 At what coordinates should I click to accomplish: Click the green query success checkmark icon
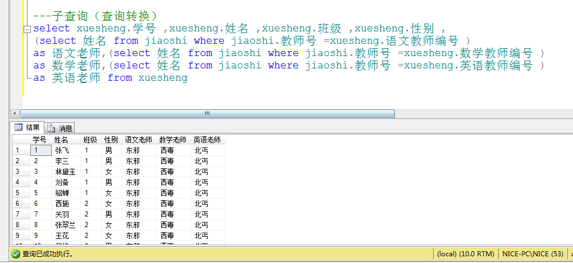(x=15, y=253)
